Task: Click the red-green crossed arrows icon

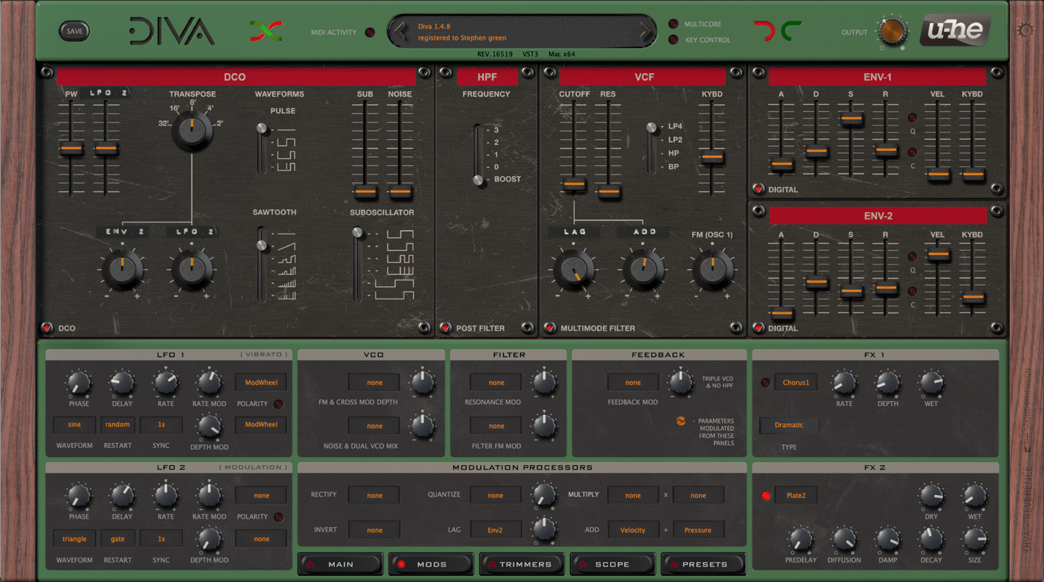Action: 266,31
